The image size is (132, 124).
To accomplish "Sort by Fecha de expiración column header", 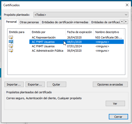I will [80, 32].
